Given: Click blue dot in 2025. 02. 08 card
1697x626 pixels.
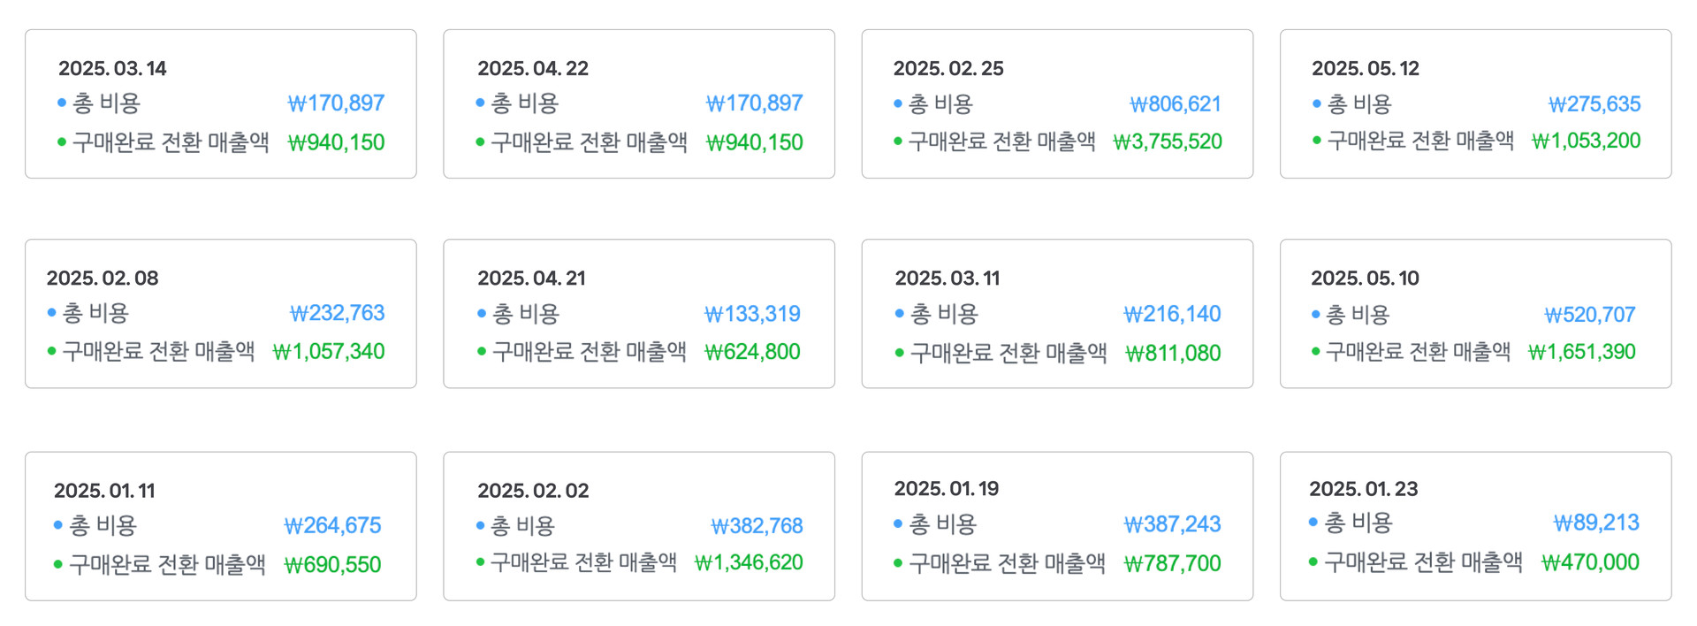Looking at the screenshot, I should 51,312.
